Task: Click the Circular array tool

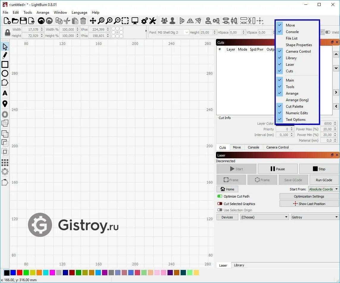Action: (5, 172)
